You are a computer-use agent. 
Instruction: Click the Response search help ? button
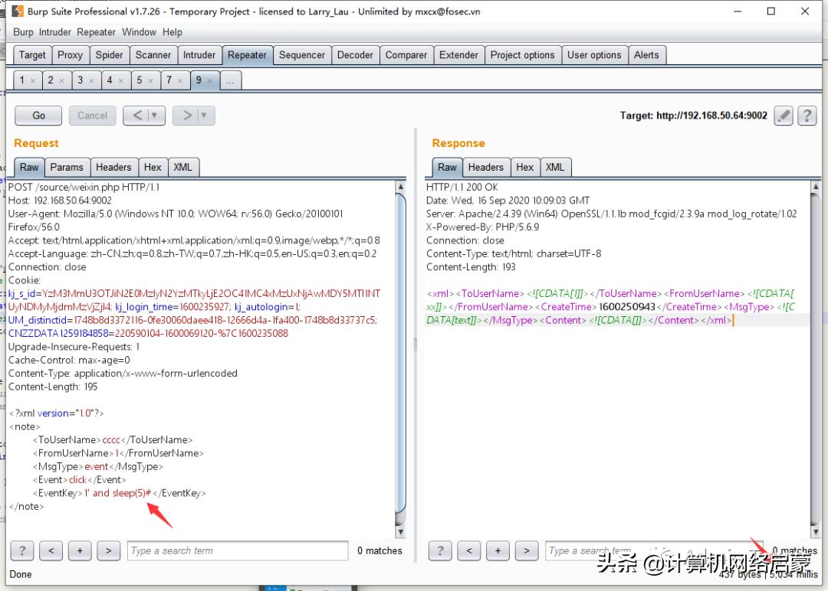(x=440, y=551)
